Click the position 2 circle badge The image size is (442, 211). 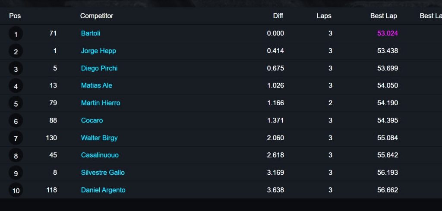[x=16, y=51]
